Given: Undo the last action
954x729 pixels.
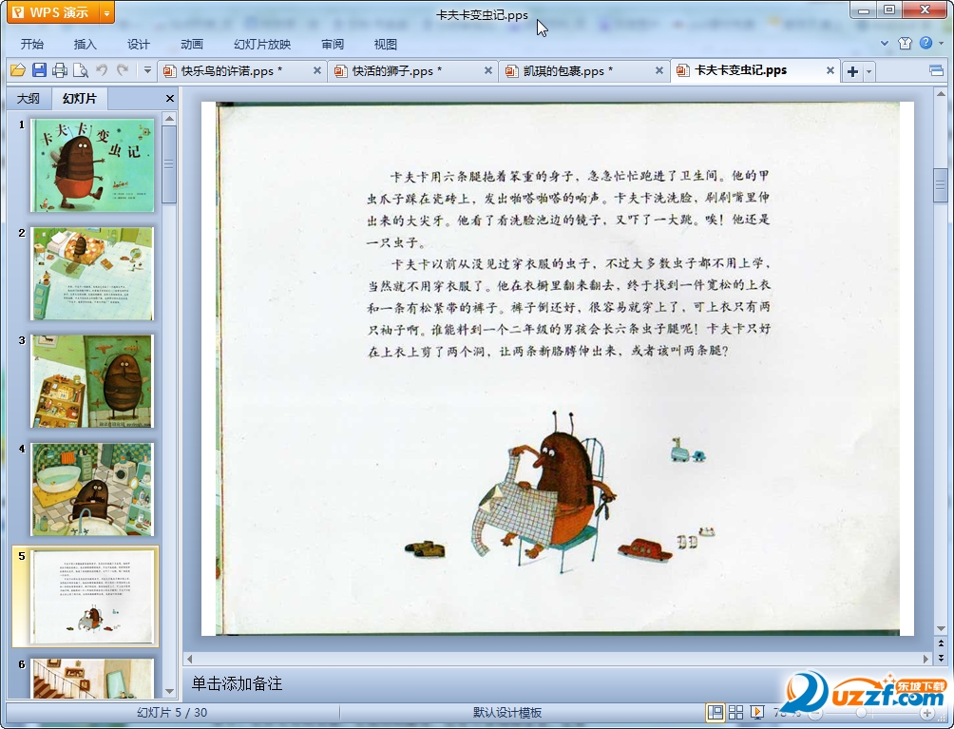Looking at the screenshot, I should tap(102, 70).
